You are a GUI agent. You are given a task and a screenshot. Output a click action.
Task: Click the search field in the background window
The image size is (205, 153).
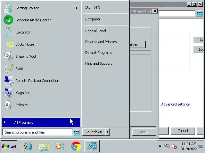pyautogui.click(x=177, y=13)
